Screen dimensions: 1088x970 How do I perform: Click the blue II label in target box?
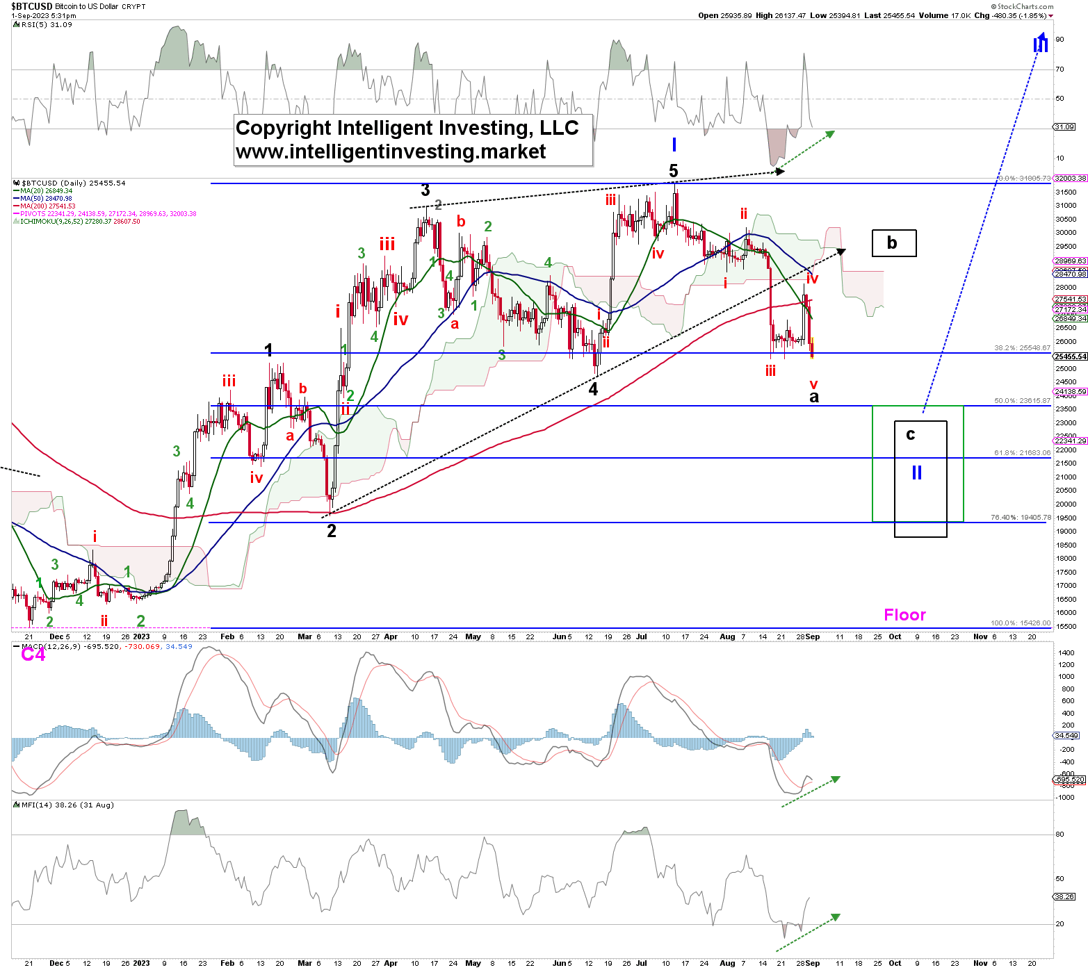(x=917, y=473)
